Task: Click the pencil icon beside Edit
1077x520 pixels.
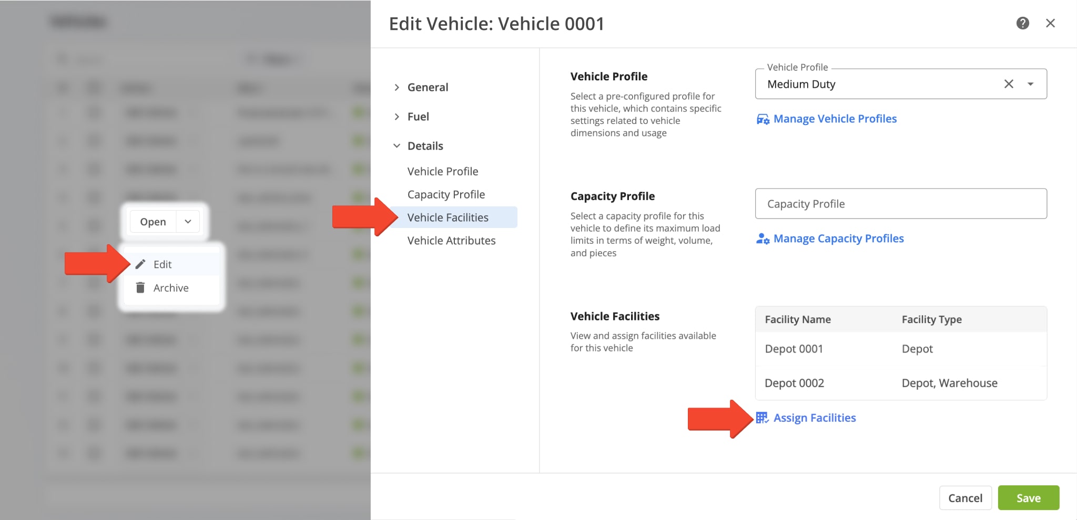Action: pyautogui.click(x=140, y=264)
